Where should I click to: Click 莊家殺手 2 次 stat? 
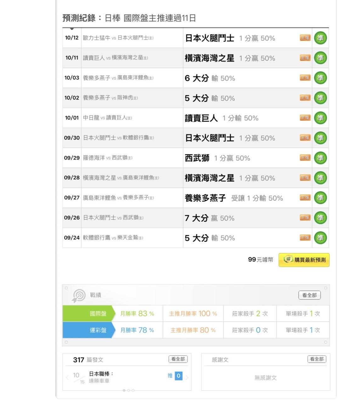[250, 313]
